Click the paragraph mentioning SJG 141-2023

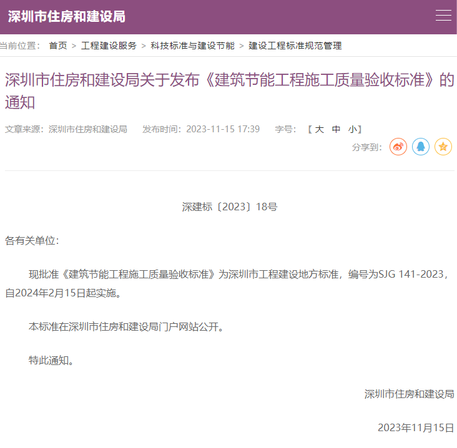[x=228, y=283]
